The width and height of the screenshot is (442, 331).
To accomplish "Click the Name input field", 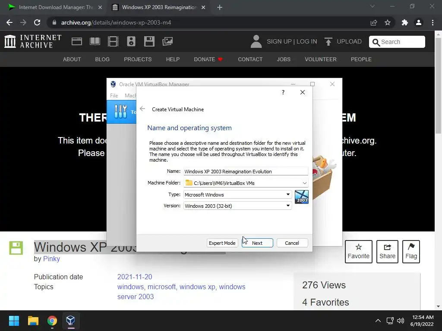I will coord(246,172).
